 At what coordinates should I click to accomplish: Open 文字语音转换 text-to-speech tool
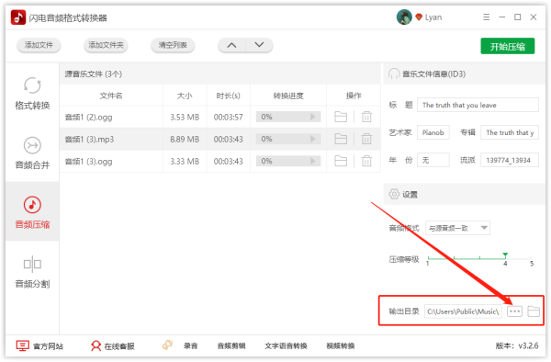(286, 346)
